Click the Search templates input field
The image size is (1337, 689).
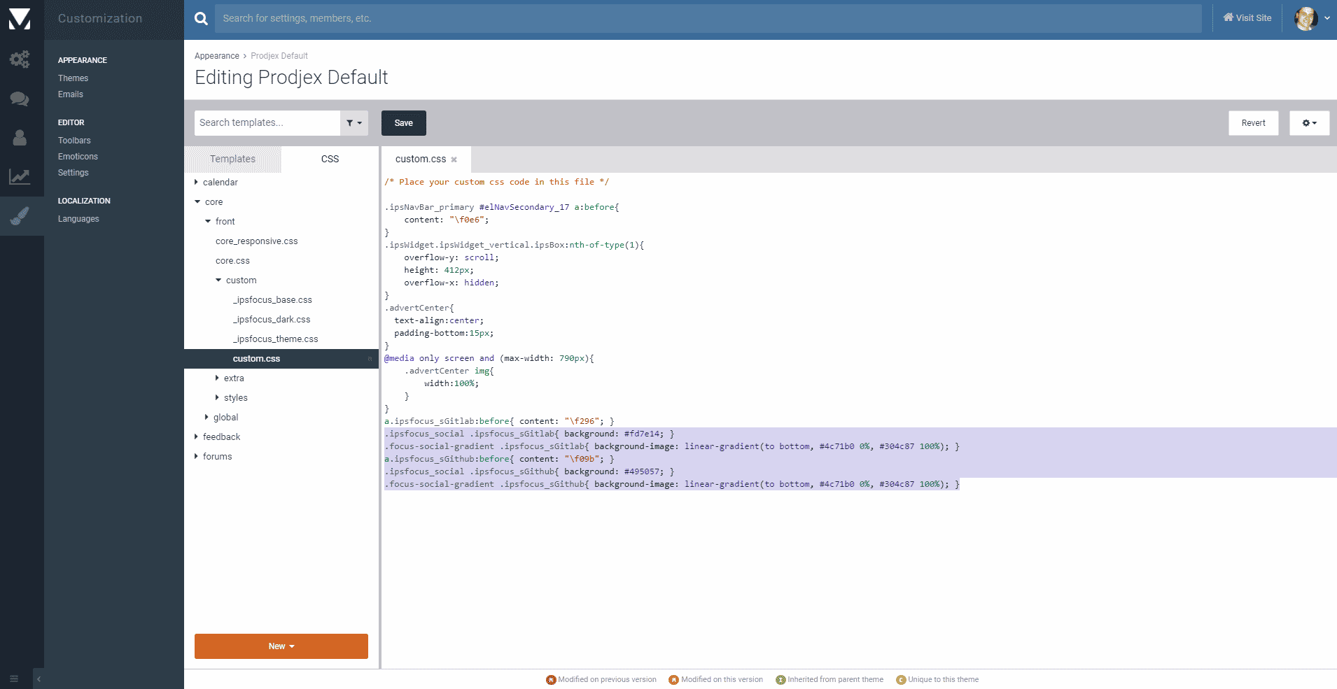267,123
